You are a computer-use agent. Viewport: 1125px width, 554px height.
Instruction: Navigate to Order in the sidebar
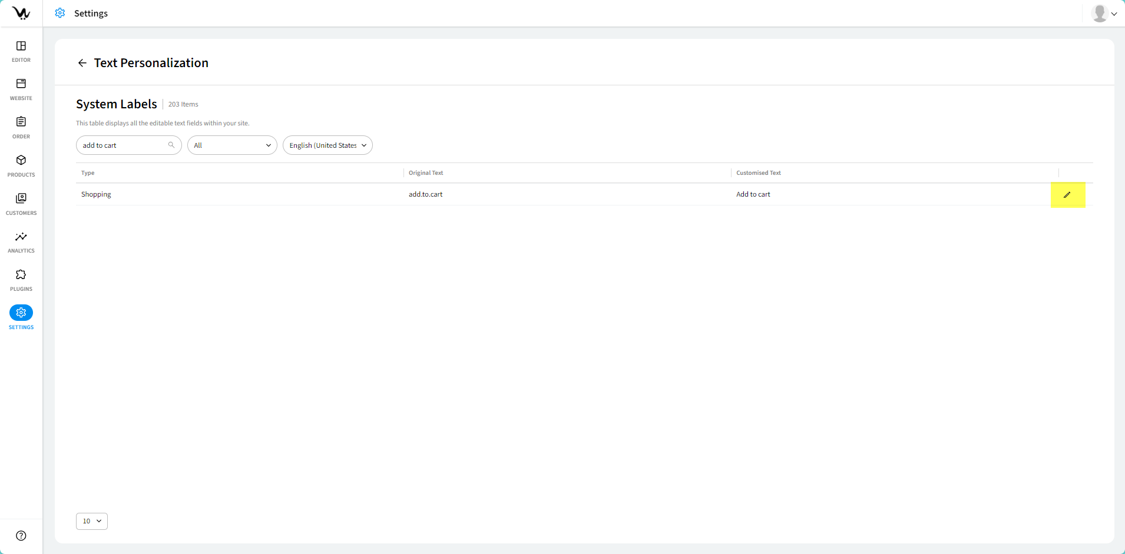(21, 127)
